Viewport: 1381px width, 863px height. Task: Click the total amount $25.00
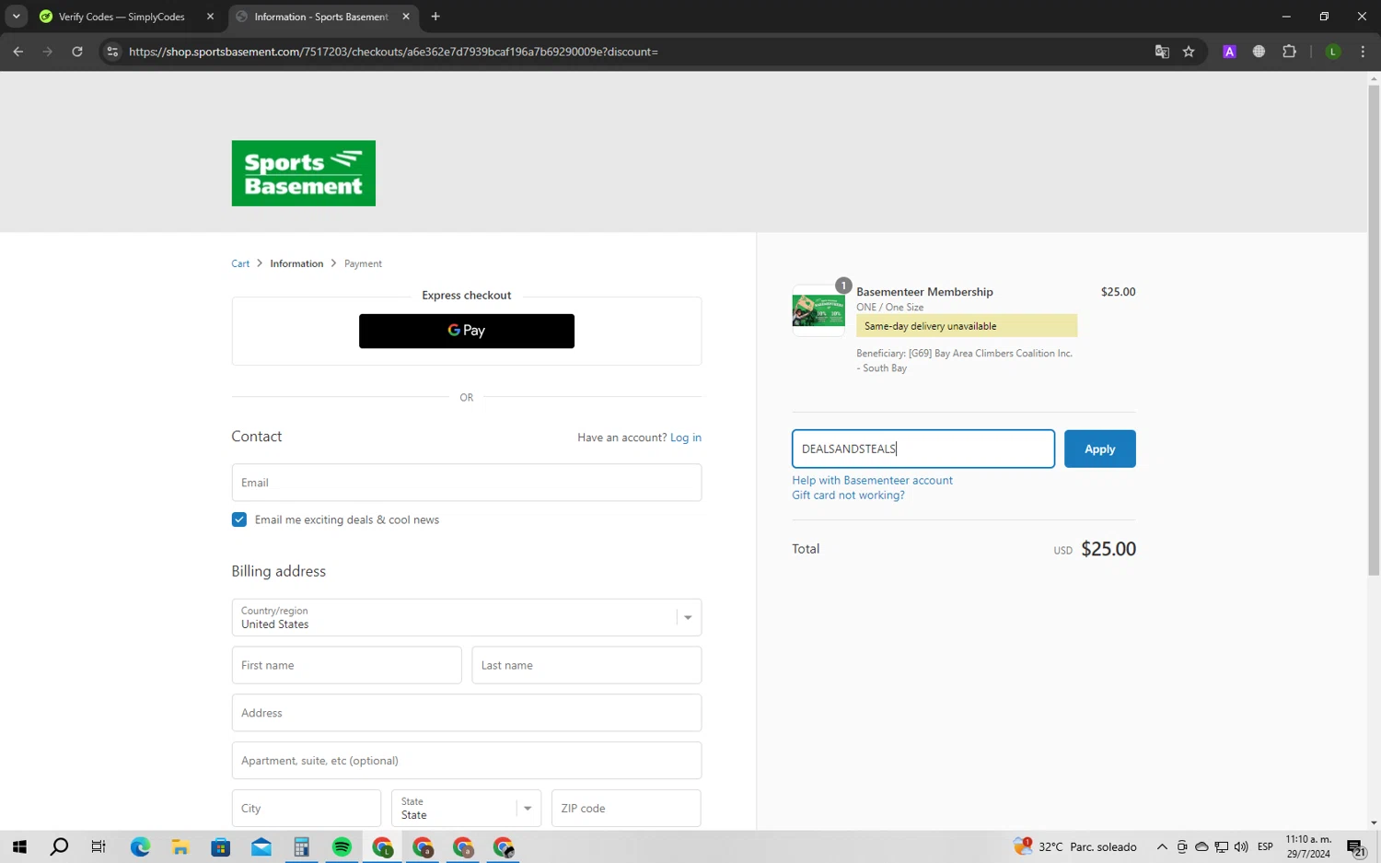pos(1108,549)
